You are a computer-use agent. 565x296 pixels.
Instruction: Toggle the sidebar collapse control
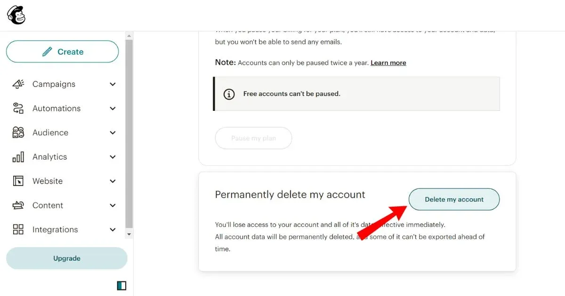click(121, 286)
